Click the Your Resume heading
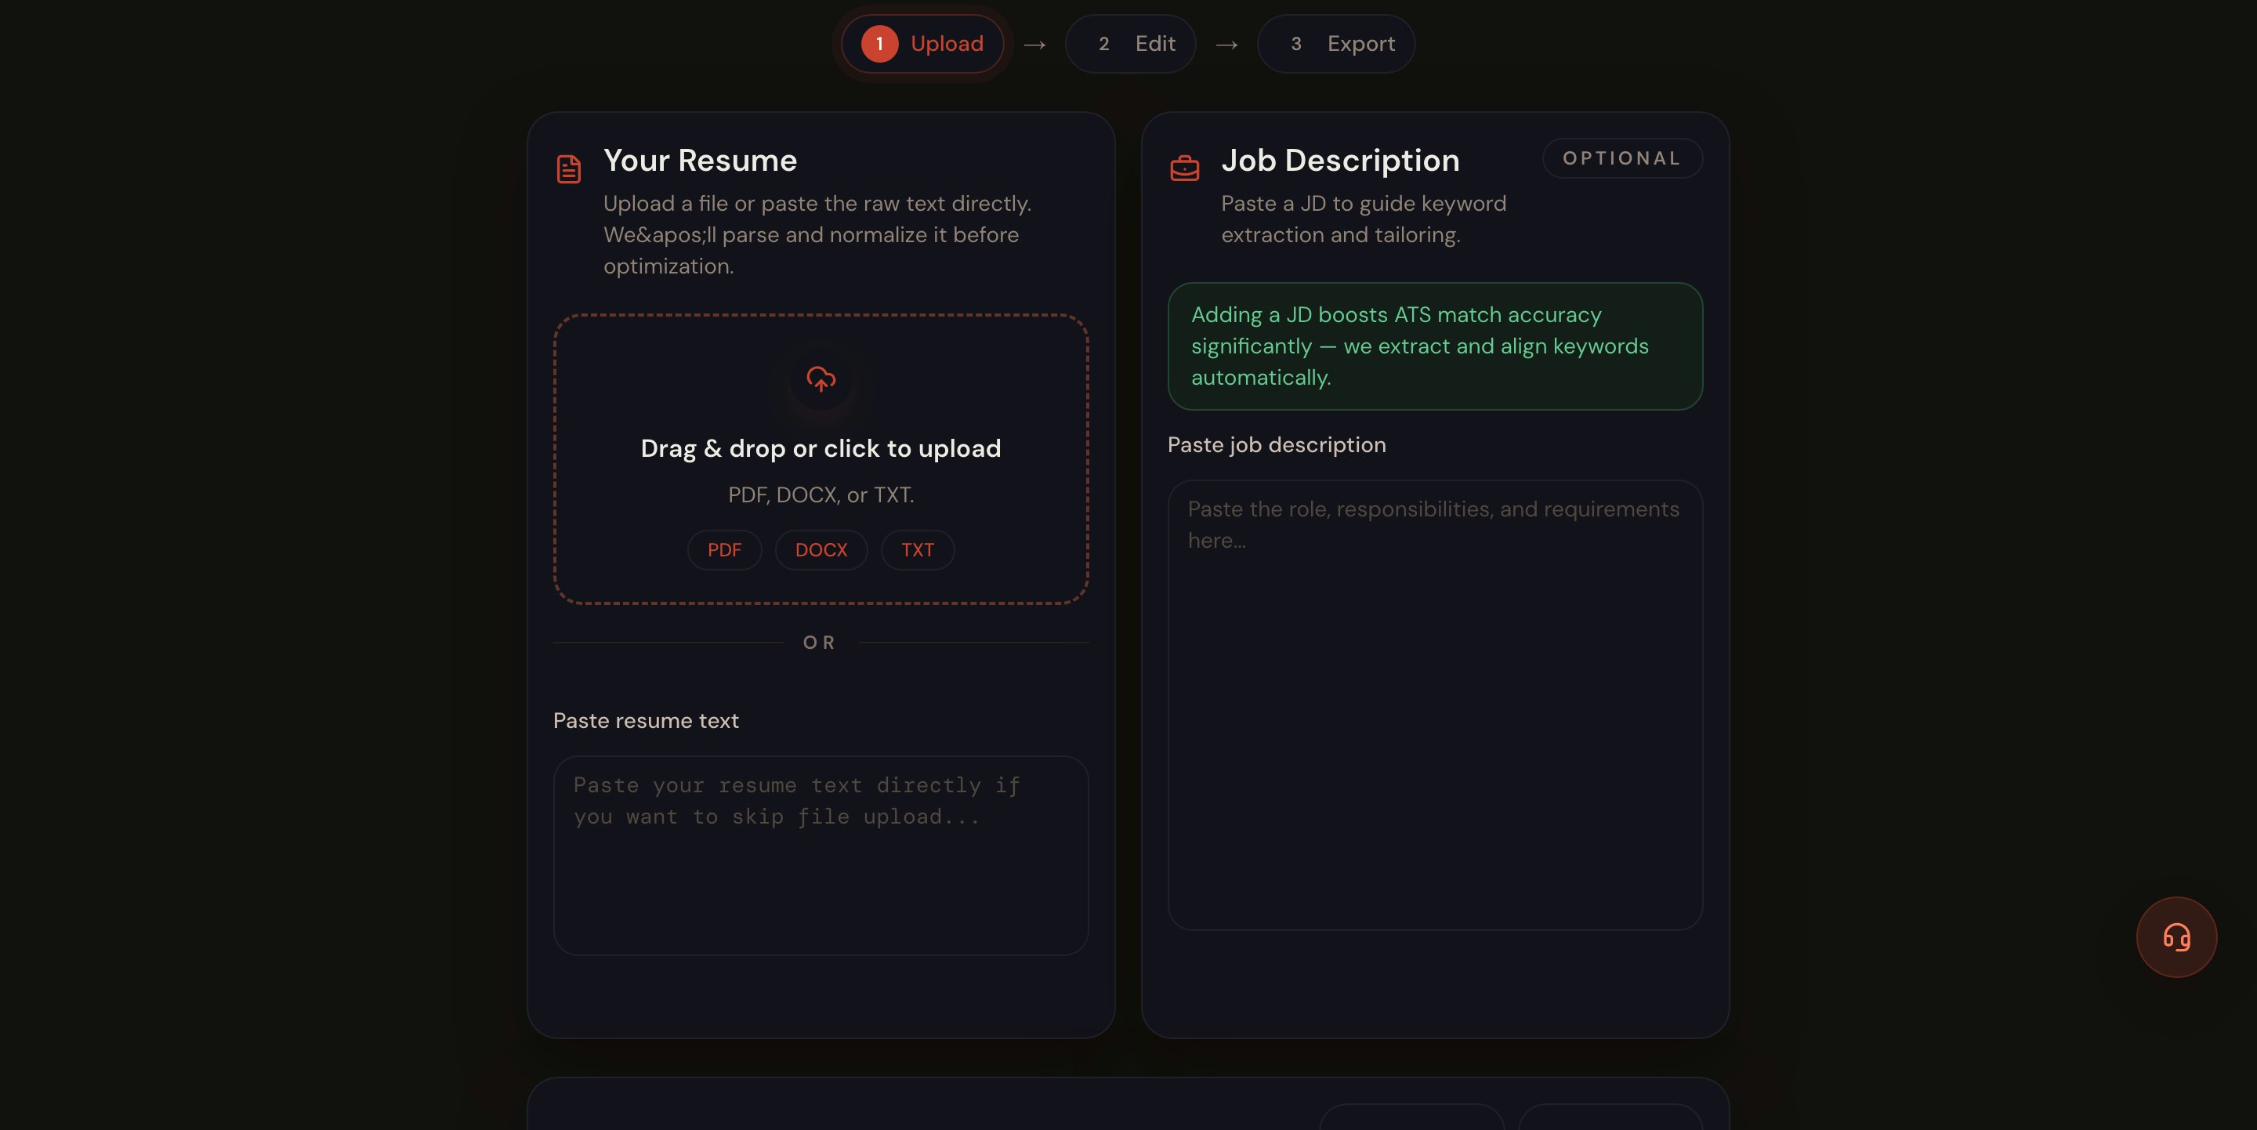The width and height of the screenshot is (2257, 1130). point(700,161)
